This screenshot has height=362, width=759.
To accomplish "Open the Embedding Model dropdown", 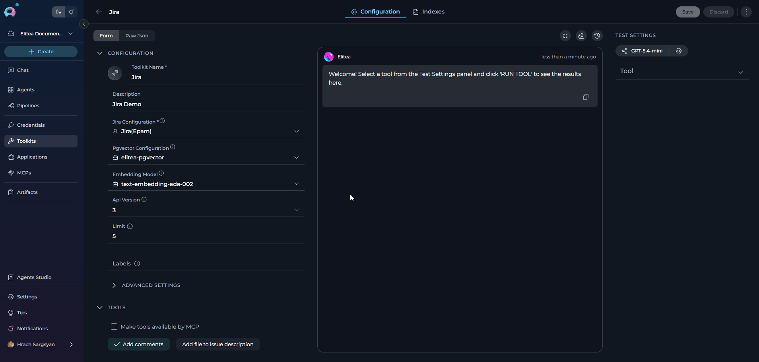I will (206, 184).
